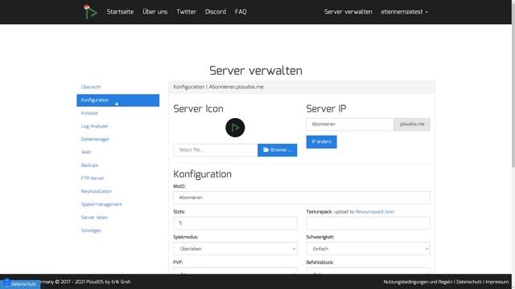Click the Browse file button
This screenshot has height=289, width=515.
[277, 150]
